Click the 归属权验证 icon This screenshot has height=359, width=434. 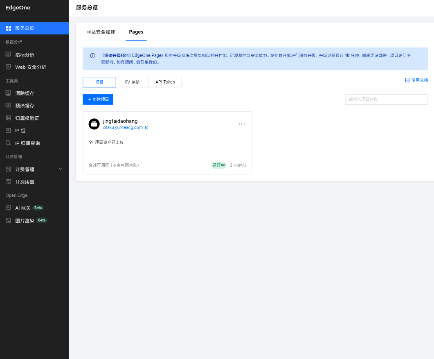click(8, 118)
